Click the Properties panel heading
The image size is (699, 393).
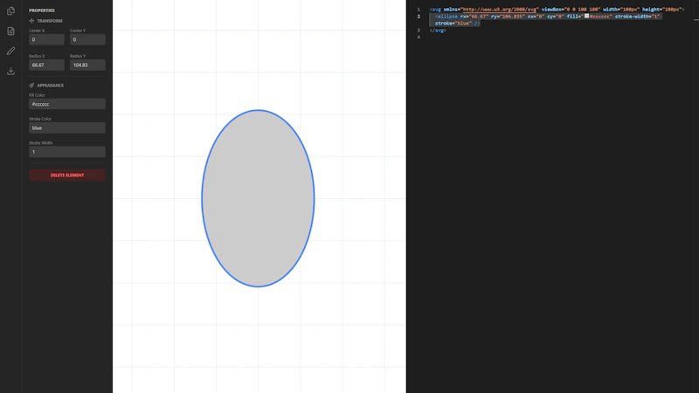tap(42, 10)
